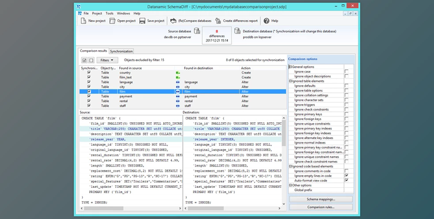This screenshot has width=434, height=219.
Task: Enable the Ignore defaults checkbox
Action: (x=346, y=86)
